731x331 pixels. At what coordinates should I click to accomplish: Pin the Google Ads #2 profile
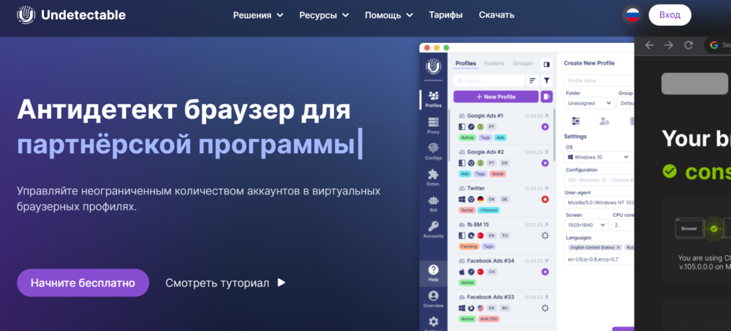[x=547, y=152]
